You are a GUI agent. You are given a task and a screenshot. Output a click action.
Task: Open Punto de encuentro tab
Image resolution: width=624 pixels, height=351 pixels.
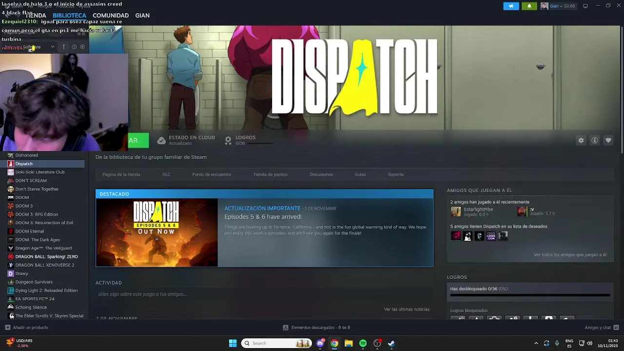(212, 175)
